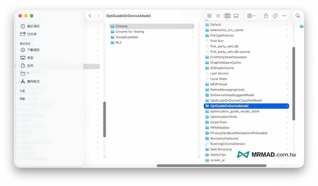
Task: Select the Last Version file
Action: (x=246, y=73)
